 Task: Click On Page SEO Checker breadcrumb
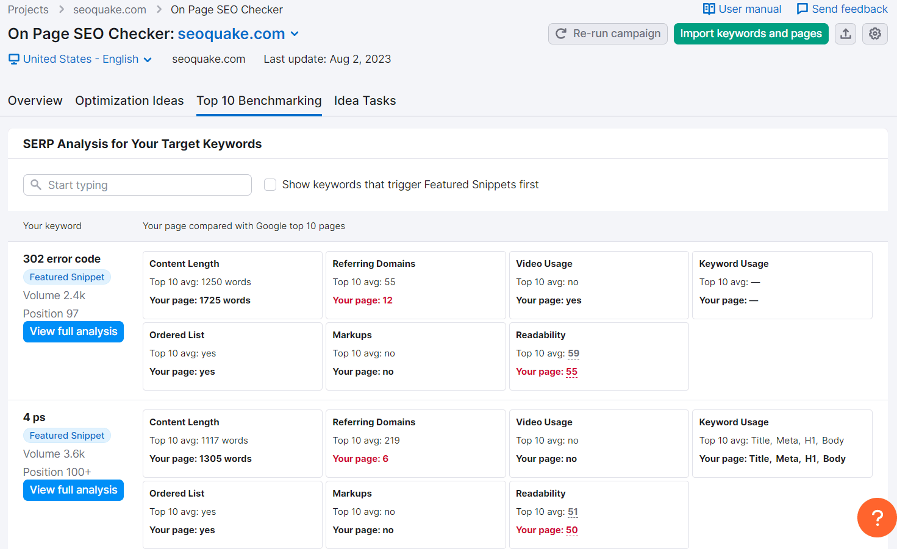pyautogui.click(x=227, y=10)
